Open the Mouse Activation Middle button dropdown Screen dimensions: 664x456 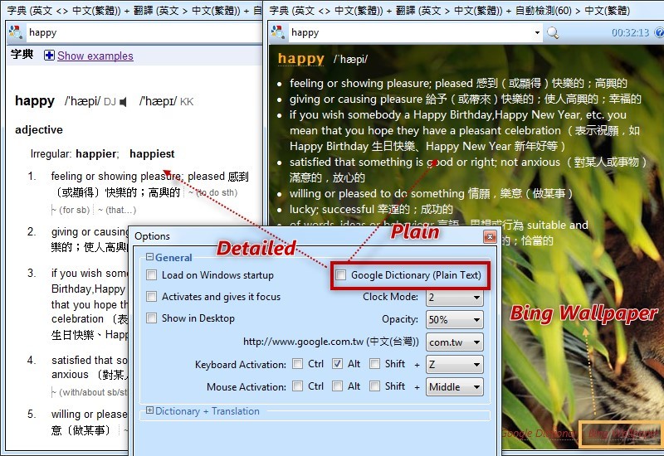pyautogui.click(x=455, y=386)
